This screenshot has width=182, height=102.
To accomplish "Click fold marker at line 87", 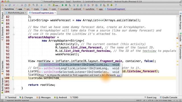I will pyautogui.click(x=14, y=34).
